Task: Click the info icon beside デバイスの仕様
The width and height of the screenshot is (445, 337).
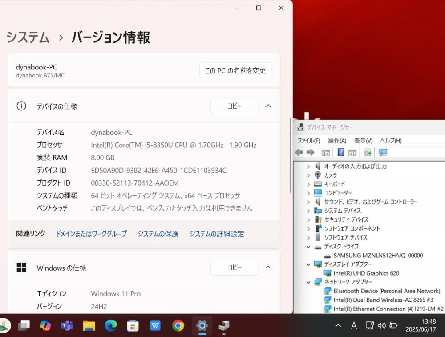Action: (21, 106)
